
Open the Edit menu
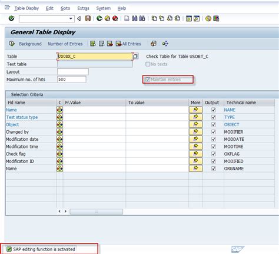(x=49, y=8)
